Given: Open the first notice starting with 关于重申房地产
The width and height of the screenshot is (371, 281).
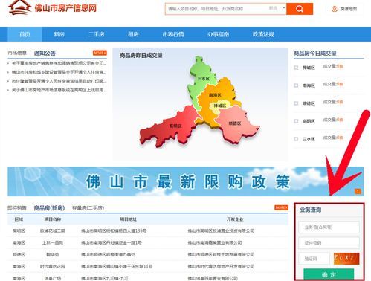Looking at the screenshot, I should (x=59, y=63).
